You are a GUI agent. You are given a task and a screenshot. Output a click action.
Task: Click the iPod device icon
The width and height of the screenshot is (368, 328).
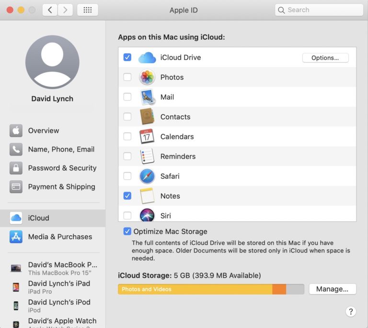pyautogui.click(x=16, y=306)
